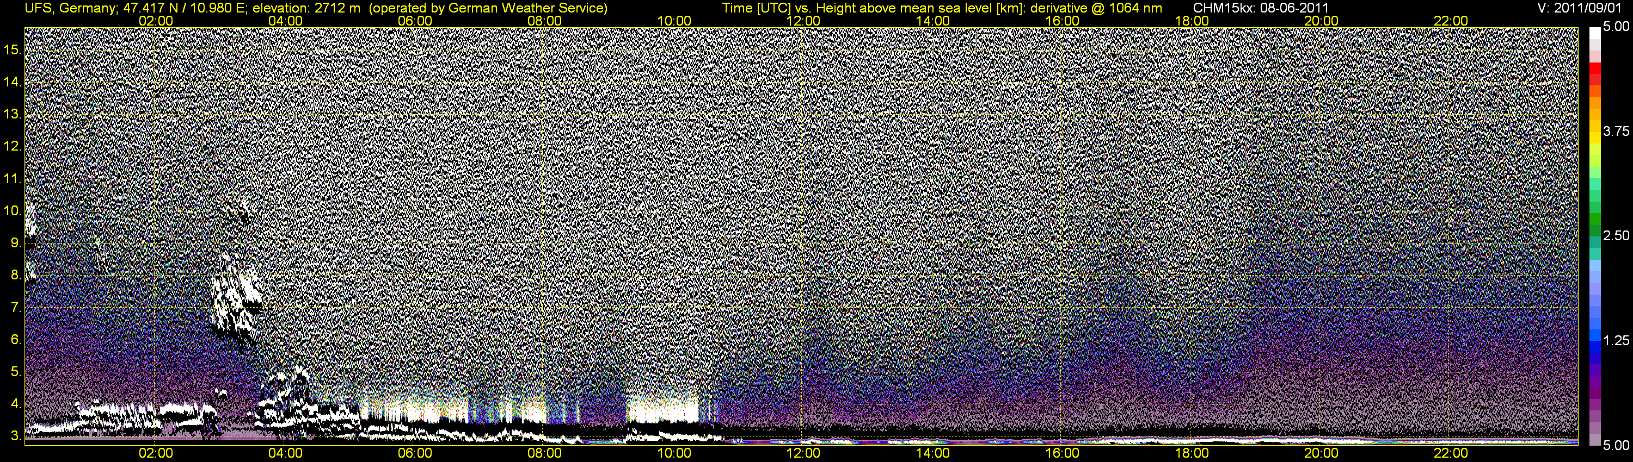Click the 10 km height axis label

pos(13,211)
